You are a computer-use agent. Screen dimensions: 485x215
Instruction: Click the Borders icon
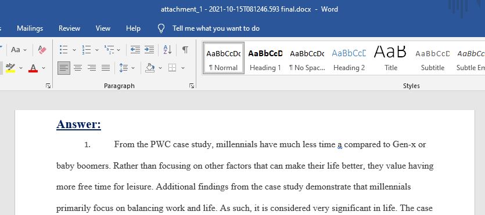[x=173, y=68]
